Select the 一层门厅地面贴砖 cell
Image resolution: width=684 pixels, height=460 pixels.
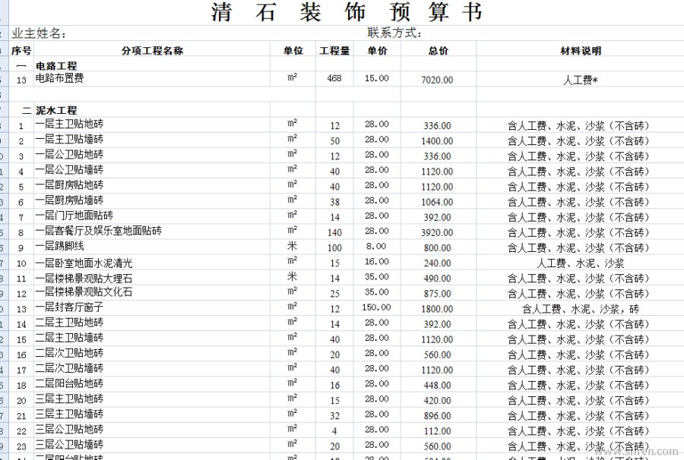point(152,216)
